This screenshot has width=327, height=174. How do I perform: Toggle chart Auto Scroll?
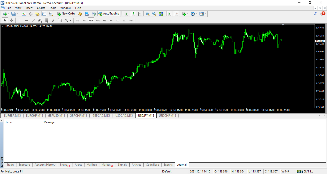click(169, 14)
